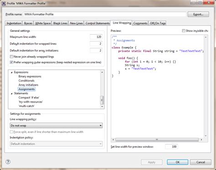The width and height of the screenshot is (216, 170).
Task: Enable Show invisible characters checkbox
Action: click(184, 31)
